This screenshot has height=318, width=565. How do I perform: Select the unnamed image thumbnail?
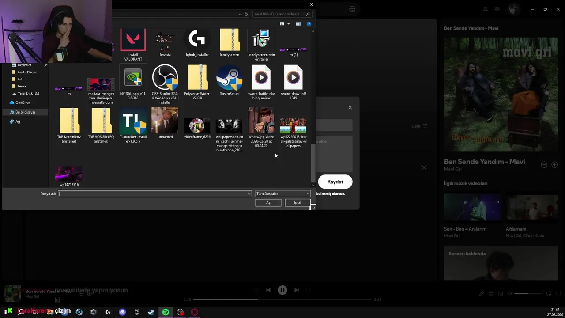165,123
